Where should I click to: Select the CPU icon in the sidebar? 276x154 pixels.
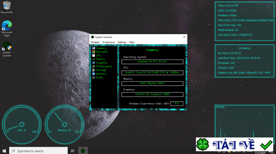tap(93, 55)
